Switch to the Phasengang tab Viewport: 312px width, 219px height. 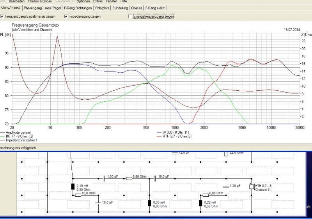pyautogui.click(x=32, y=8)
